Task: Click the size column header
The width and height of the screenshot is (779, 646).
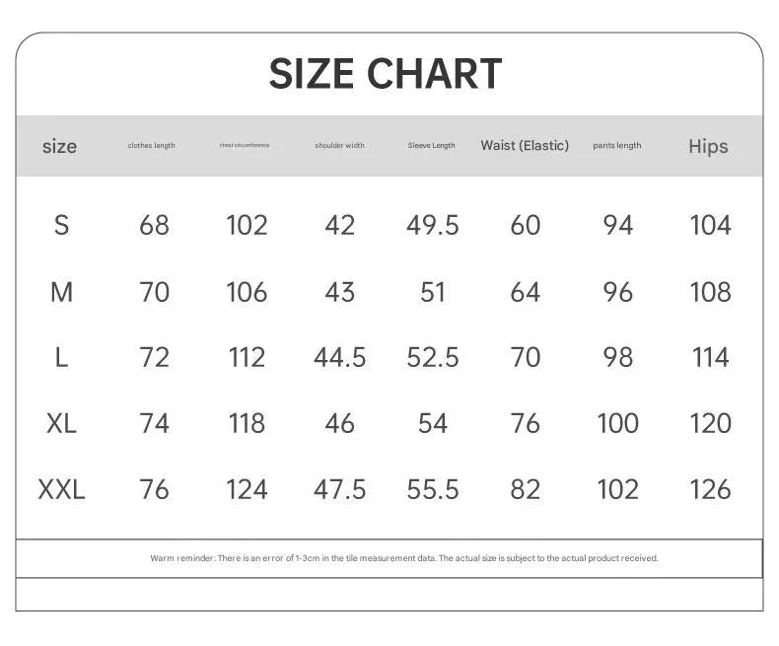Action: coord(59,146)
